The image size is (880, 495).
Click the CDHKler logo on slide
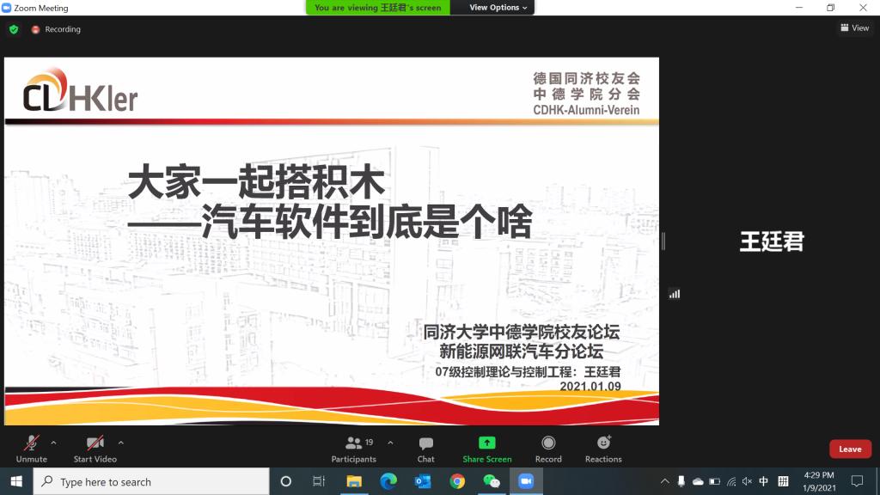coord(80,89)
